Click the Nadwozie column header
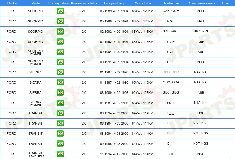The width and height of the screenshot is (235, 159). (x=171, y=3)
